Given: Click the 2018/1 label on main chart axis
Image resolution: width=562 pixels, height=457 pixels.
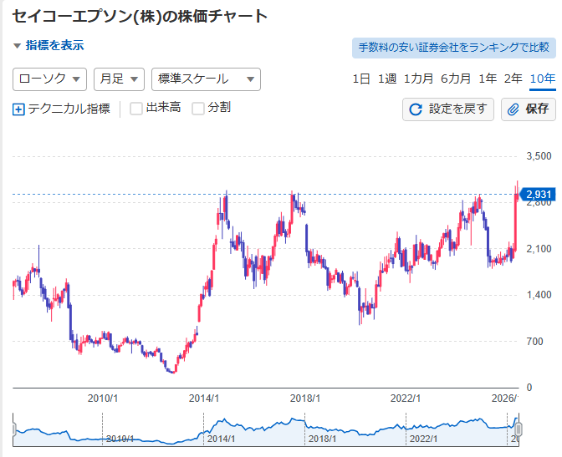Looking at the screenshot, I should pyautogui.click(x=305, y=398).
